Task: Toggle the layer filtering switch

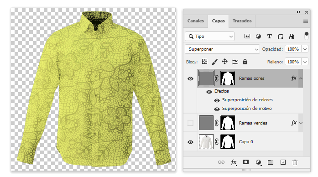Action: (x=307, y=36)
